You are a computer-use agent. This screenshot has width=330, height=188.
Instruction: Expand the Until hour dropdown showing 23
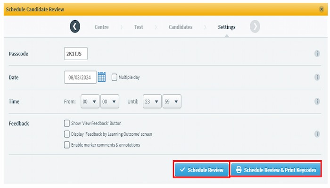(152, 102)
